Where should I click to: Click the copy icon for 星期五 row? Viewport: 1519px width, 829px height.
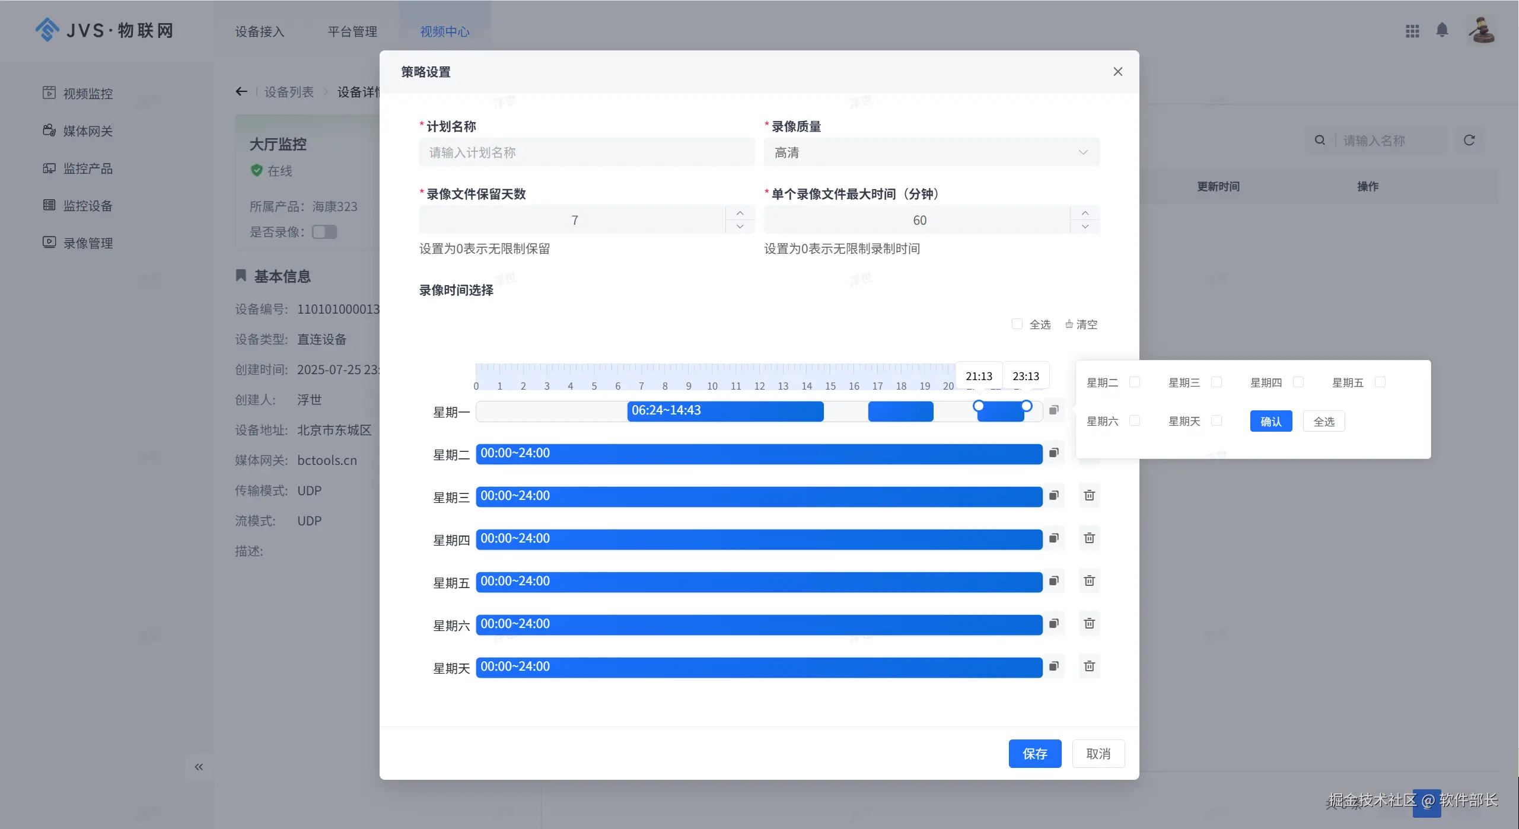[1053, 581]
